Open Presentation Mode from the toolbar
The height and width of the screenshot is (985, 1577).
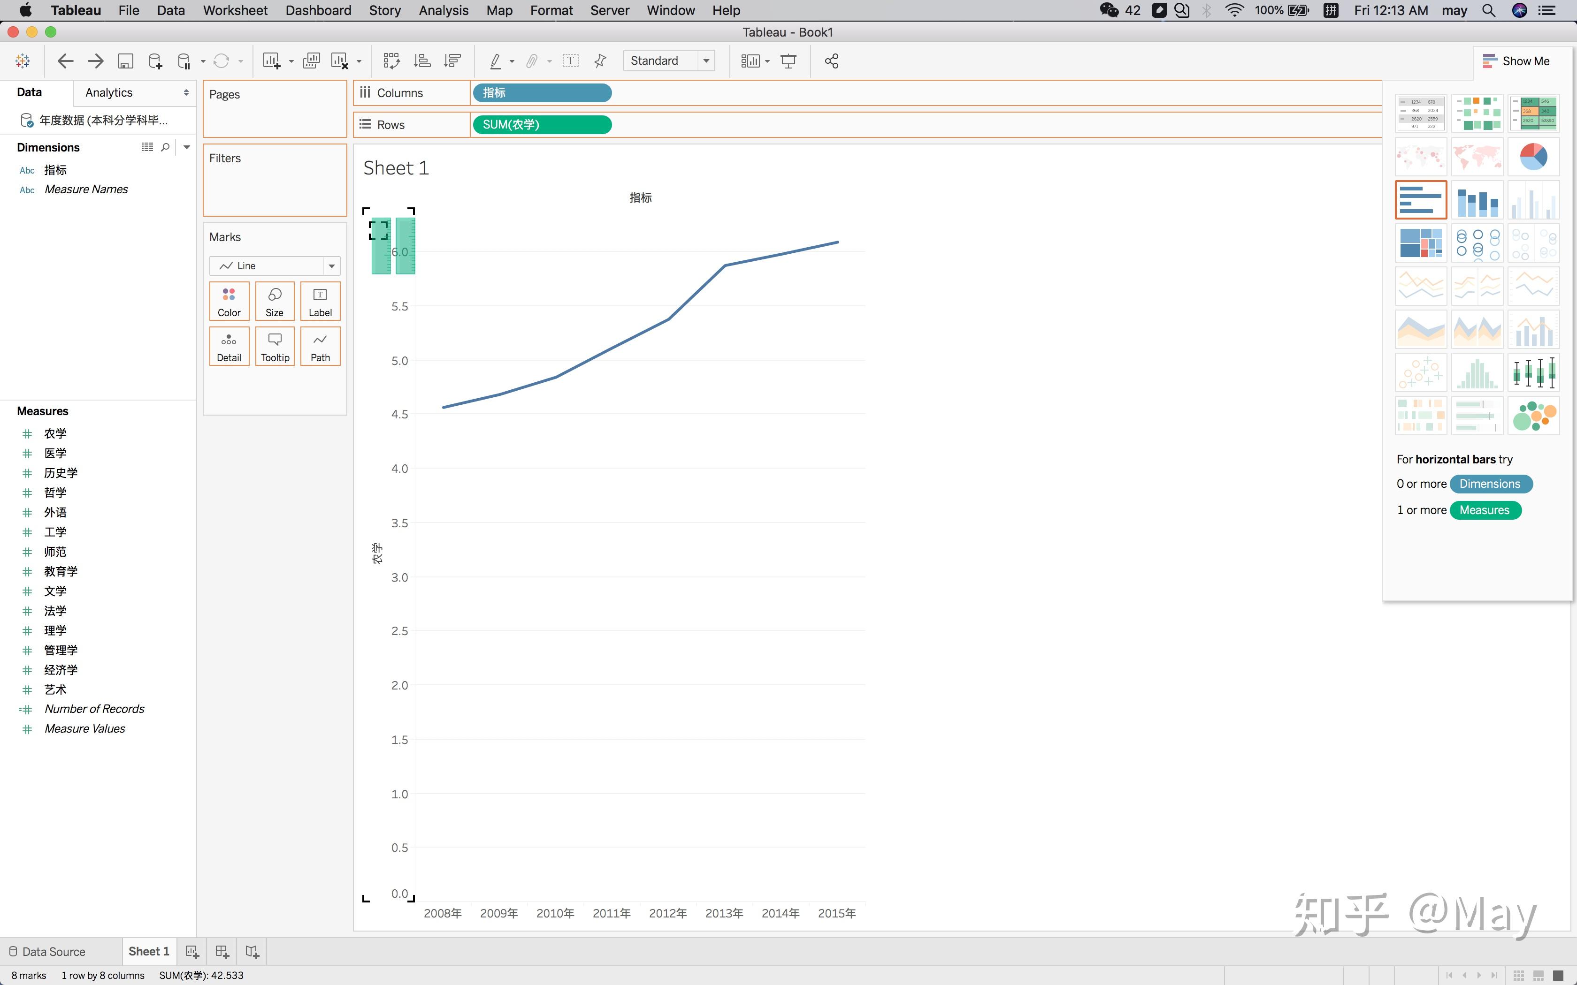(x=788, y=61)
